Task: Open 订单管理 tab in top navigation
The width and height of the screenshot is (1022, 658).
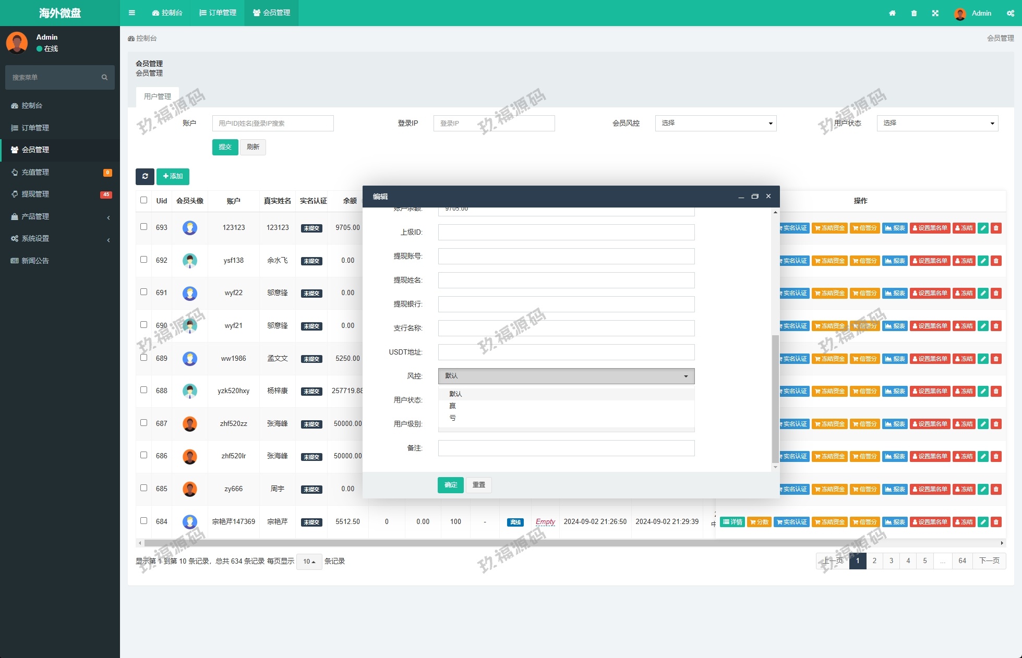Action: point(218,13)
